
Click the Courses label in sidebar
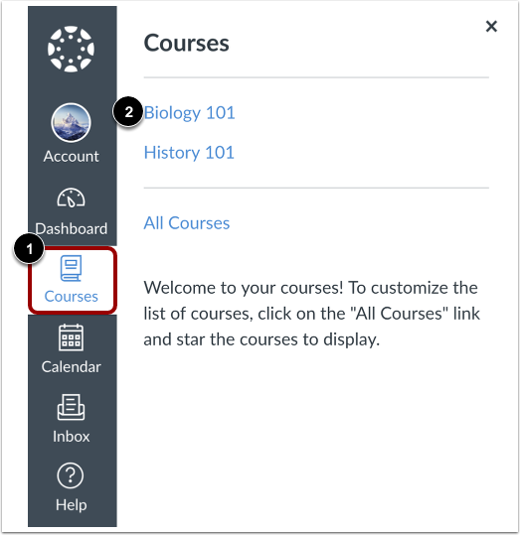pyautogui.click(x=72, y=296)
